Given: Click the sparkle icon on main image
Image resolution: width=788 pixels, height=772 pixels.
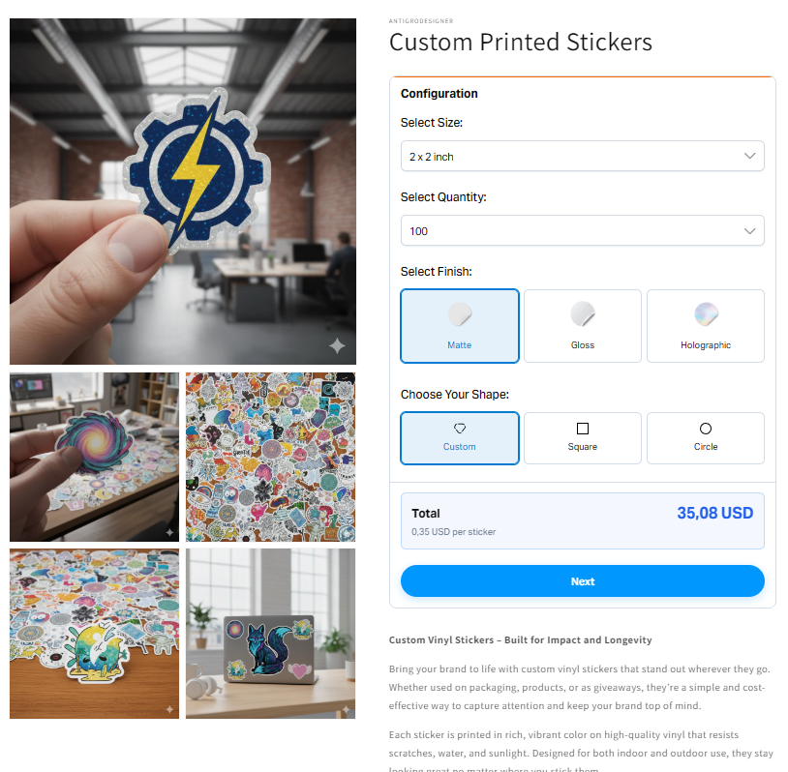Looking at the screenshot, I should pos(337,345).
